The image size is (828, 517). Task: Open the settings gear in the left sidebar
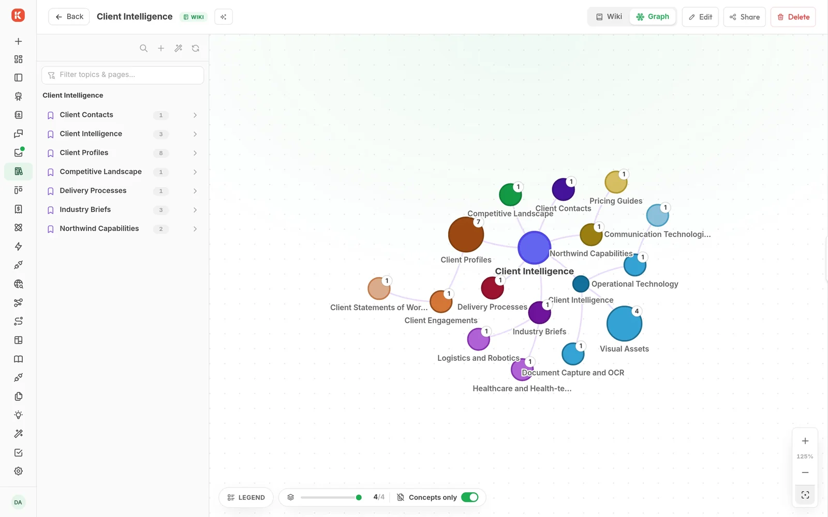point(18,471)
